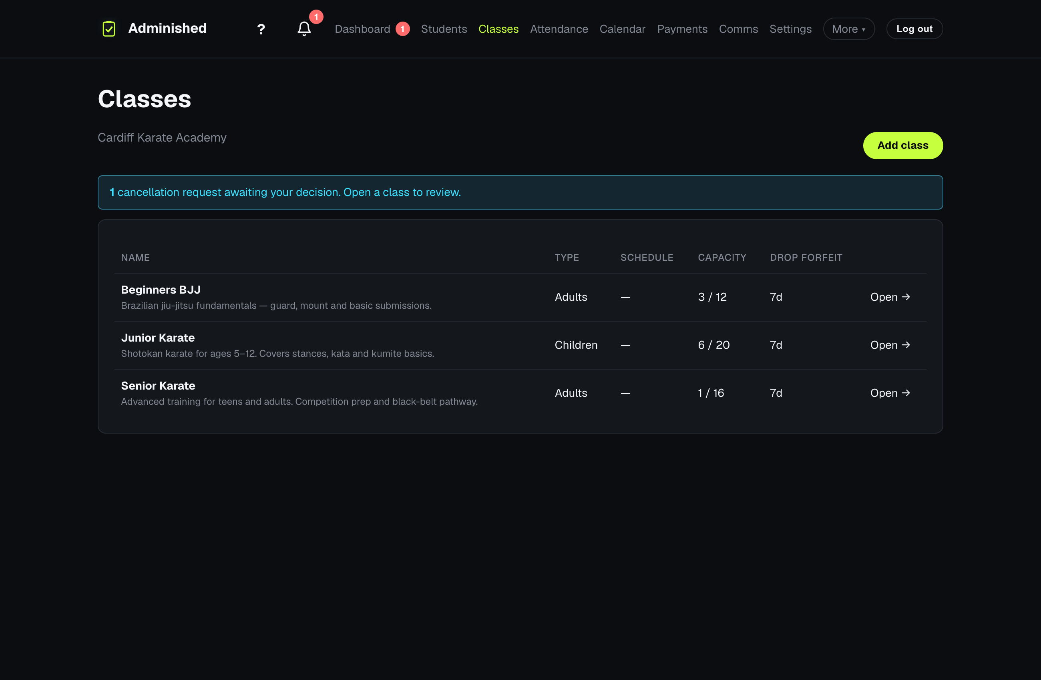Expand the More dropdown menu

pyautogui.click(x=848, y=29)
